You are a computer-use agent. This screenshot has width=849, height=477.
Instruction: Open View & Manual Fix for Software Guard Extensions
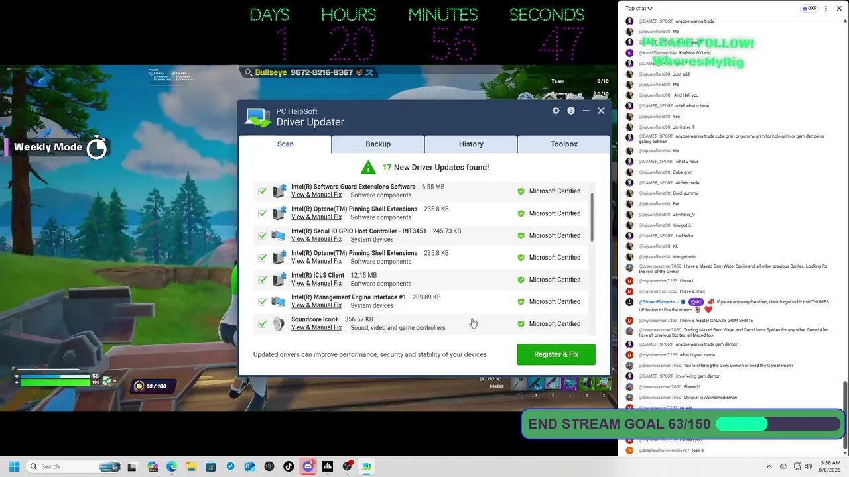(x=316, y=195)
